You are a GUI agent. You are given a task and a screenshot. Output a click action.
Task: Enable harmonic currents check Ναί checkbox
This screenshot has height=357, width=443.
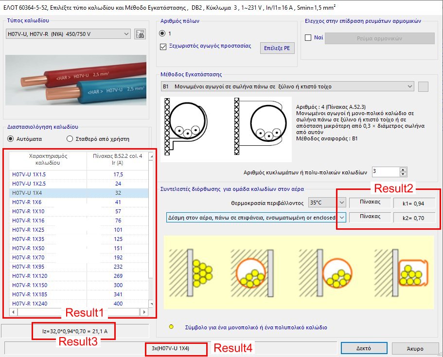click(x=308, y=37)
